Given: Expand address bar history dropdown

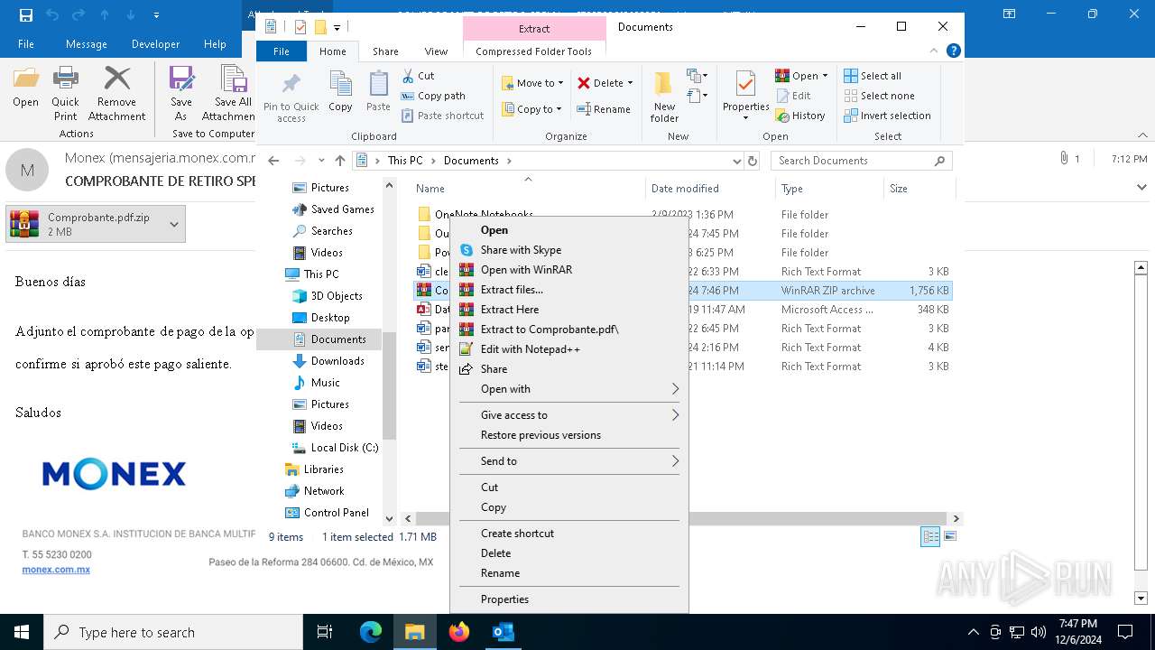Looking at the screenshot, I should click(737, 161).
